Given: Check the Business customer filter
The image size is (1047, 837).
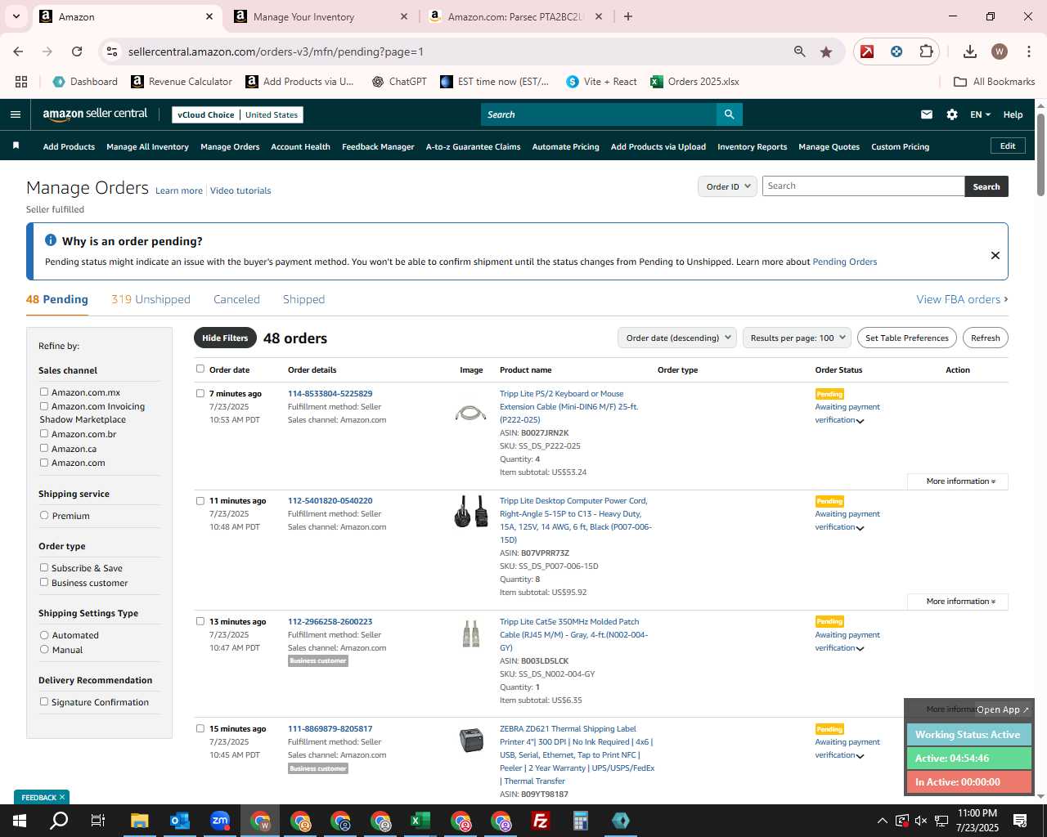Looking at the screenshot, I should pyautogui.click(x=44, y=582).
